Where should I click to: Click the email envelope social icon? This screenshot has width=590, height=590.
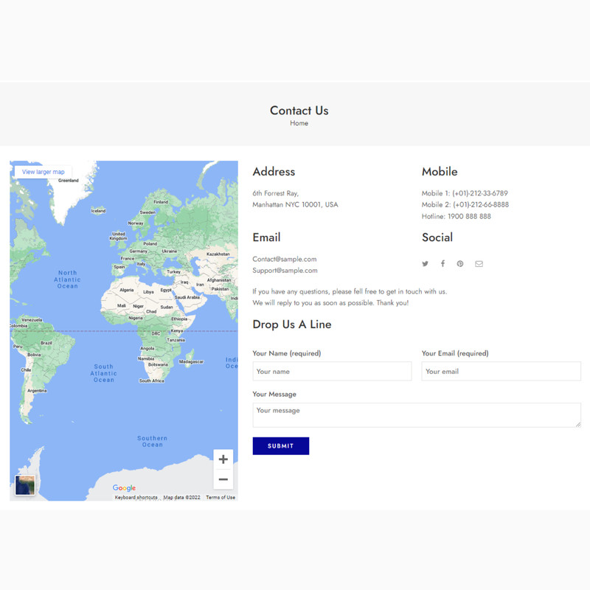[x=479, y=264]
